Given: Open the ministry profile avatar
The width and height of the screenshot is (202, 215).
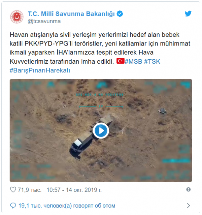Looking at the screenshot, I should [17, 17].
